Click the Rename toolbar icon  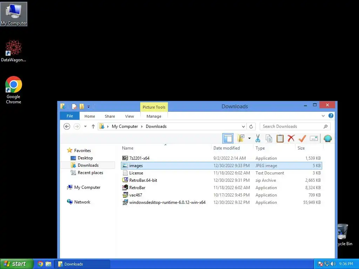(x=314, y=138)
